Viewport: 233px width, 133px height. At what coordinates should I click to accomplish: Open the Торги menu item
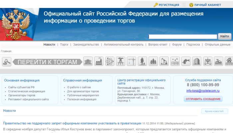64,45
